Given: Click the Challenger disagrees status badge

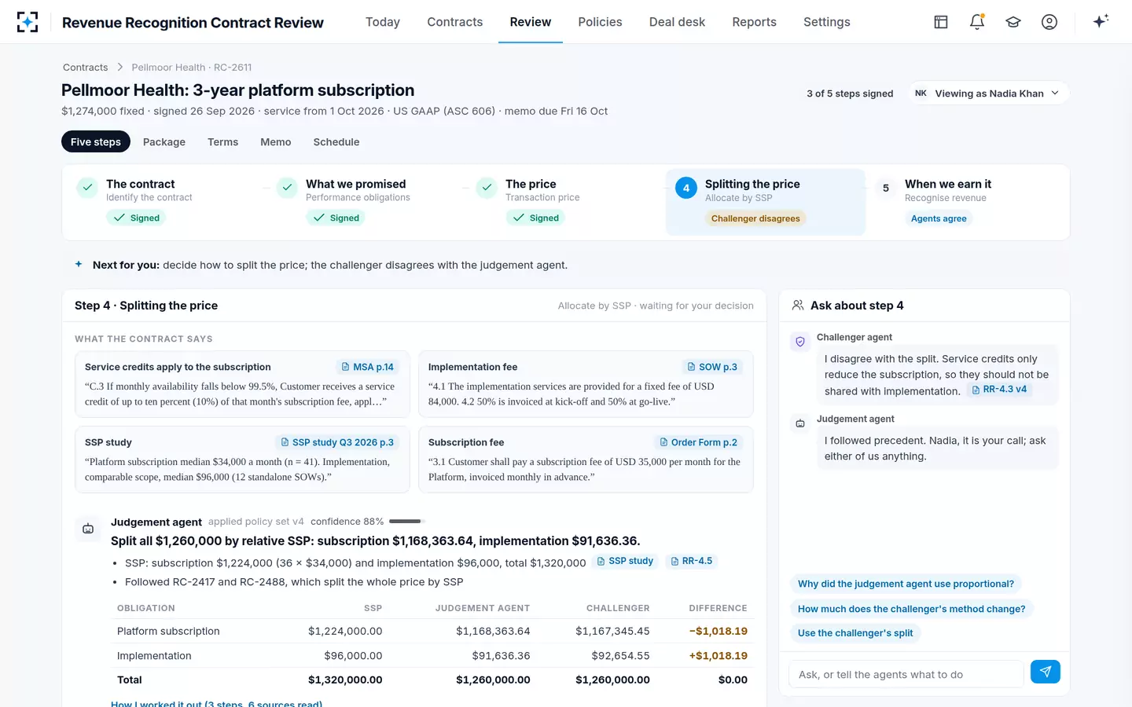Looking at the screenshot, I should pyautogui.click(x=755, y=218).
